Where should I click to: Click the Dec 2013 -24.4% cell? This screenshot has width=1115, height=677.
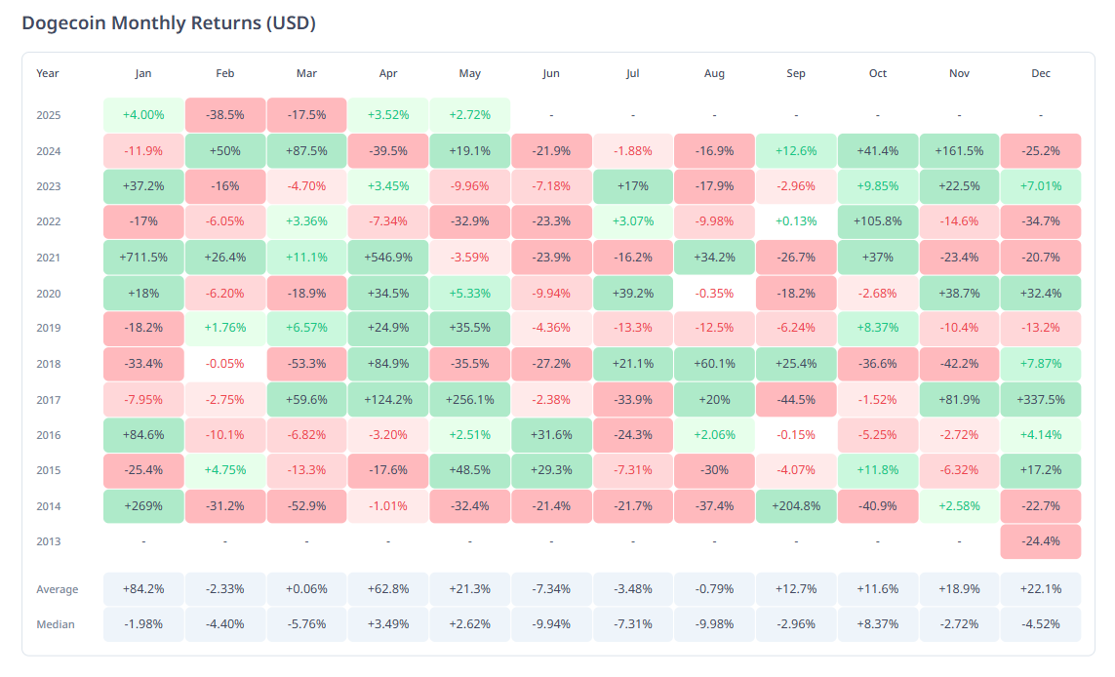click(1040, 541)
